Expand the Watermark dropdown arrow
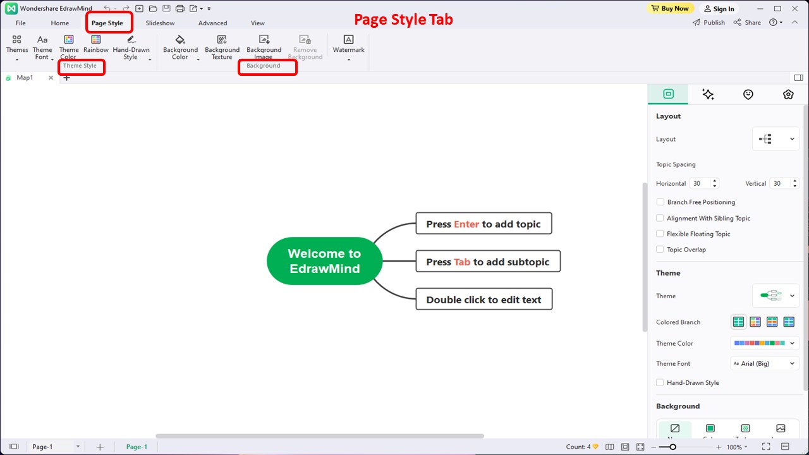Screen dimensions: 809x455 349,60
